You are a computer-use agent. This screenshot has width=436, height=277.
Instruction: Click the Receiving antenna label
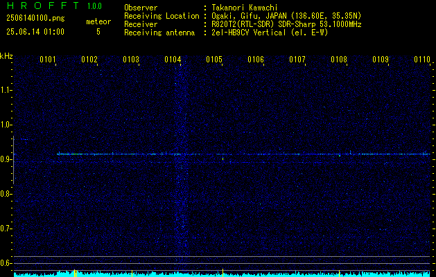pos(159,33)
